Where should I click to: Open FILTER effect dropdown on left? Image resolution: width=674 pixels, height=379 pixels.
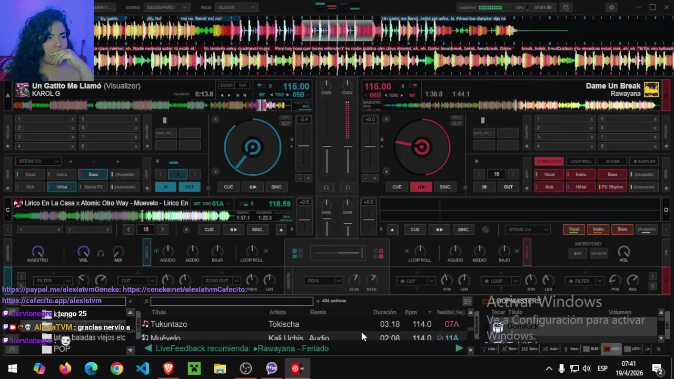tap(52, 281)
